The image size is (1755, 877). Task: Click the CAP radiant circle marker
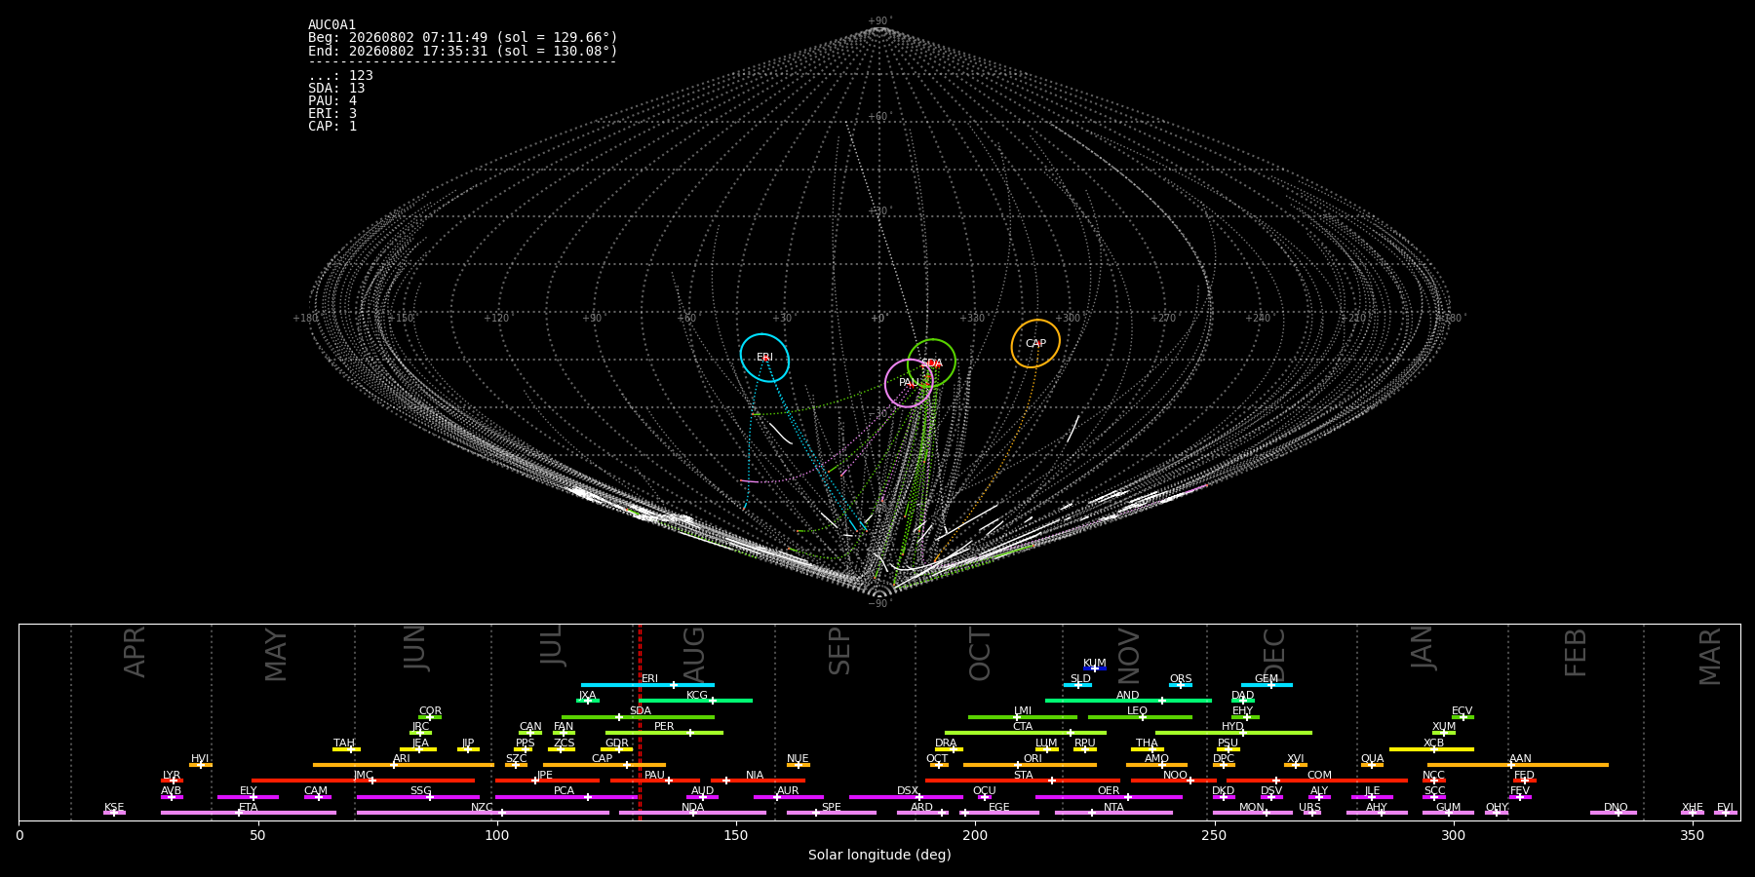[1035, 343]
